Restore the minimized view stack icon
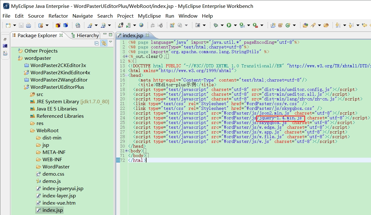371x215 pixels. [5, 39]
